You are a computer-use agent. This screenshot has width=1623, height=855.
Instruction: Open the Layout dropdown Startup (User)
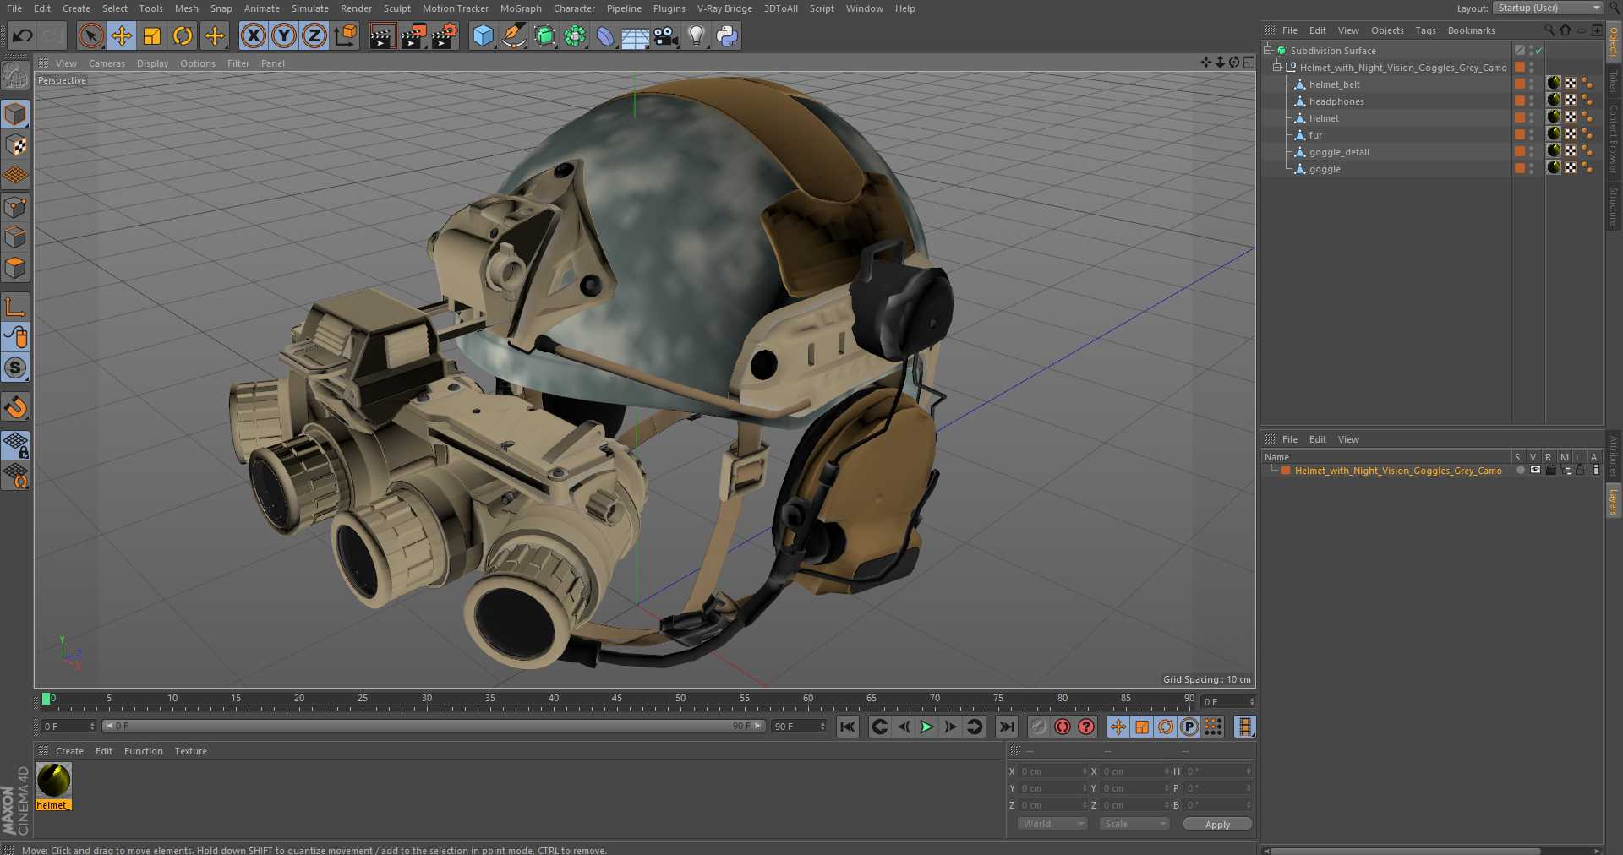(1548, 8)
